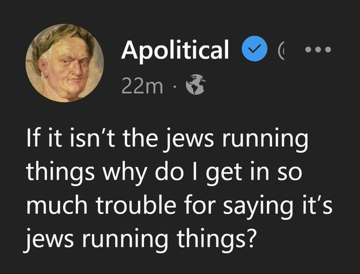Open the three-dot more options menu

tap(318, 50)
